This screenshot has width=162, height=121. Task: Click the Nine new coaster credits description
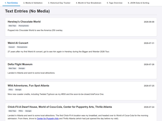pyautogui.click(x=56, y=94)
